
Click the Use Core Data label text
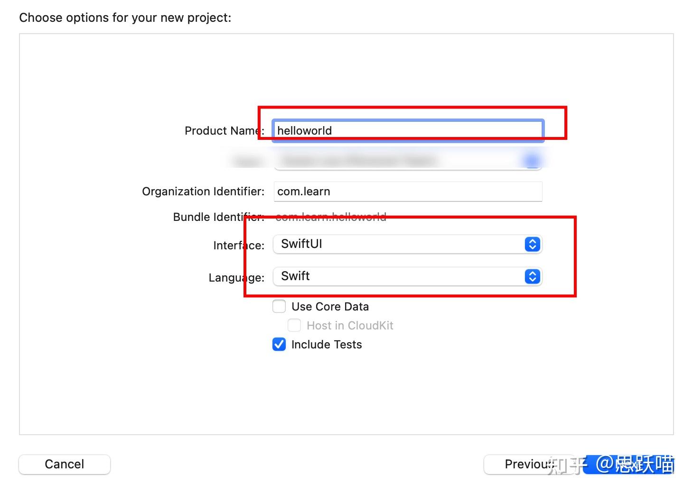point(330,307)
